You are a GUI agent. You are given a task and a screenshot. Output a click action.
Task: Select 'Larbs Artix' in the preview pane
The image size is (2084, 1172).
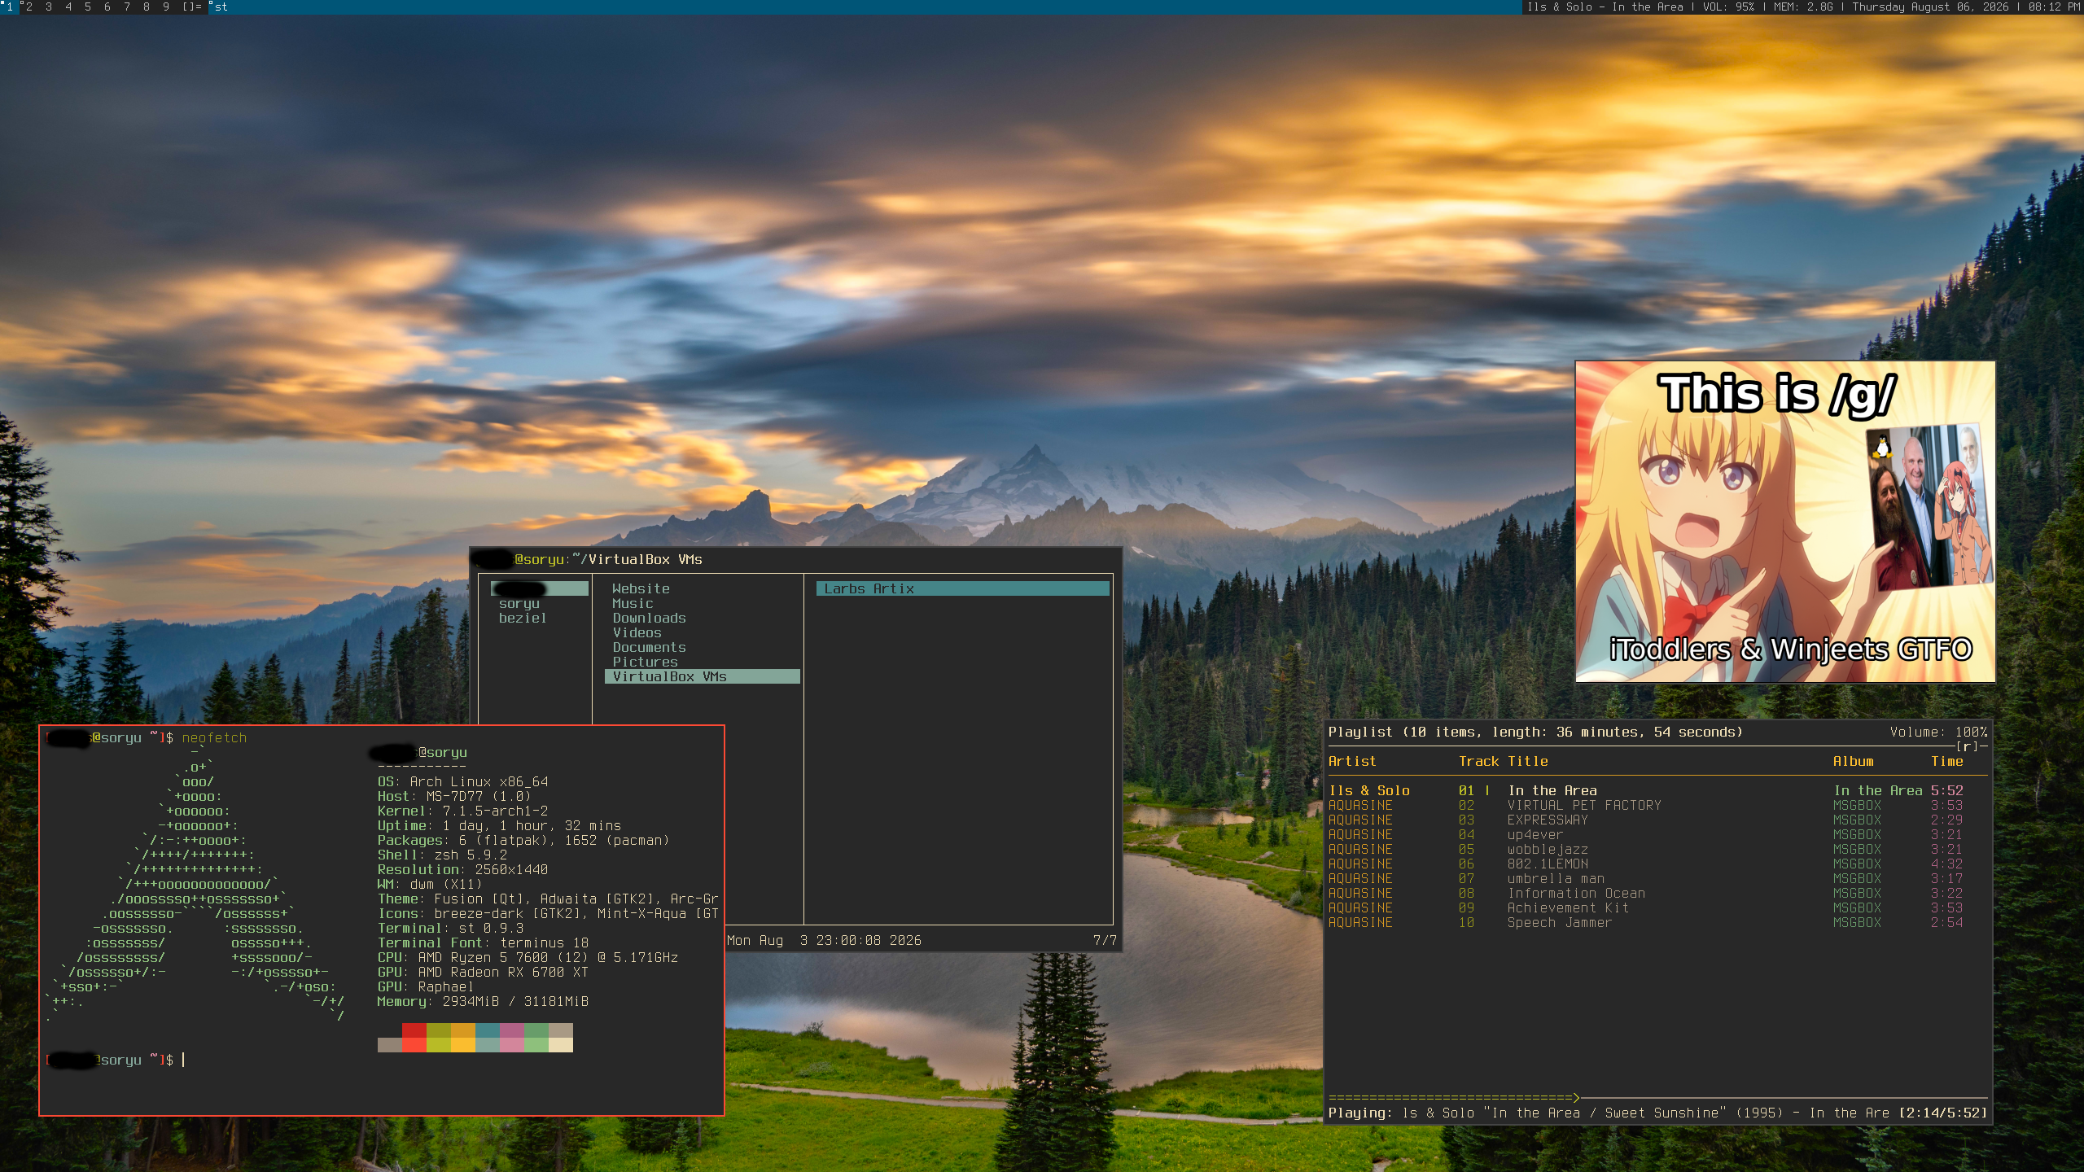[963, 588]
